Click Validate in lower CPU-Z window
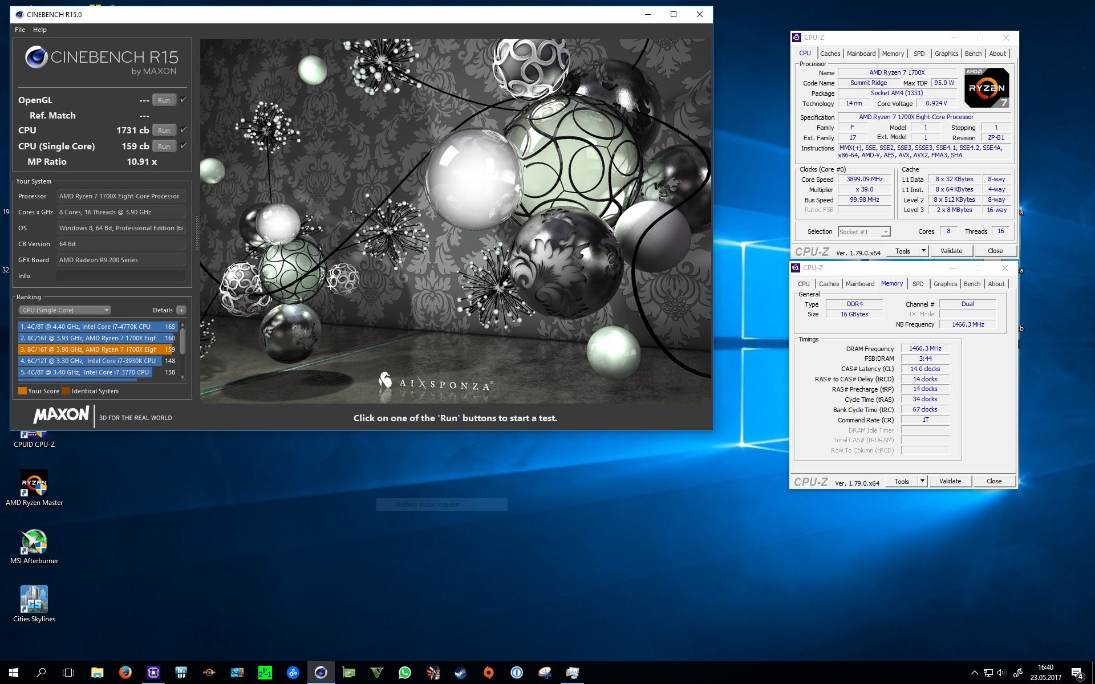The height and width of the screenshot is (684, 1095). pyautogui.click(x=950, y=481)
